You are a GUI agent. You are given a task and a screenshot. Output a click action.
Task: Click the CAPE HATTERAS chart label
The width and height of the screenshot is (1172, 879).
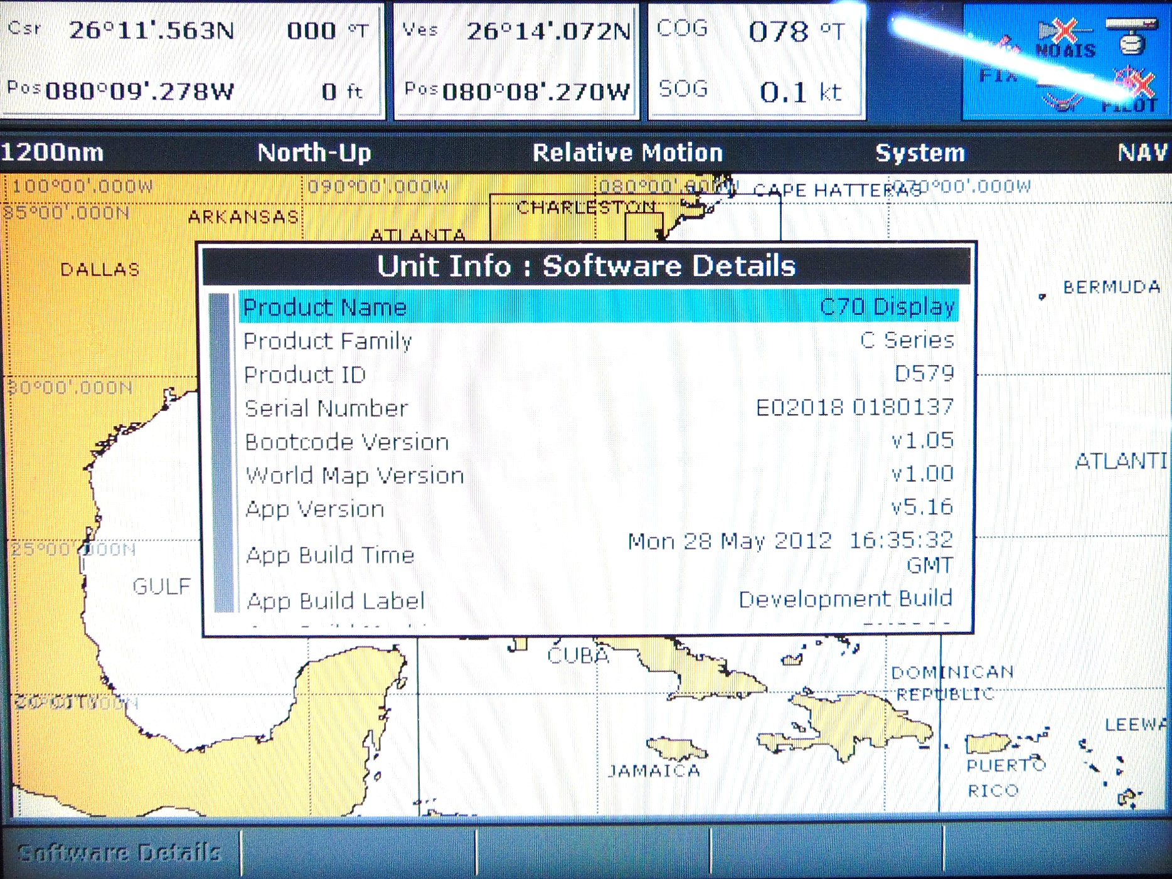pyautogui.click(x=838, y=190)
